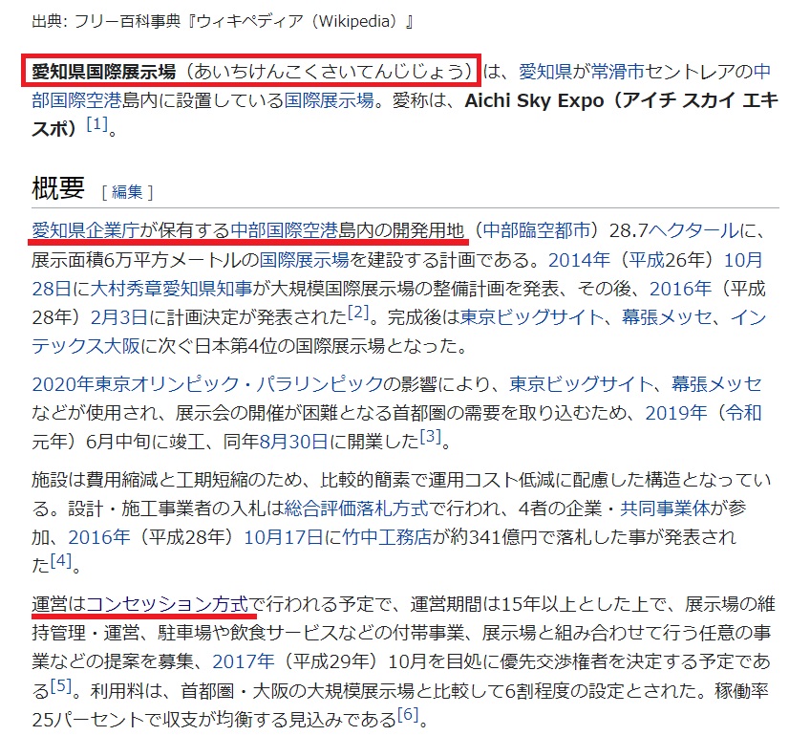This screenshot has height=736, width=789.
Task: Click footnote reference [6]
Action: coord(408,714)
